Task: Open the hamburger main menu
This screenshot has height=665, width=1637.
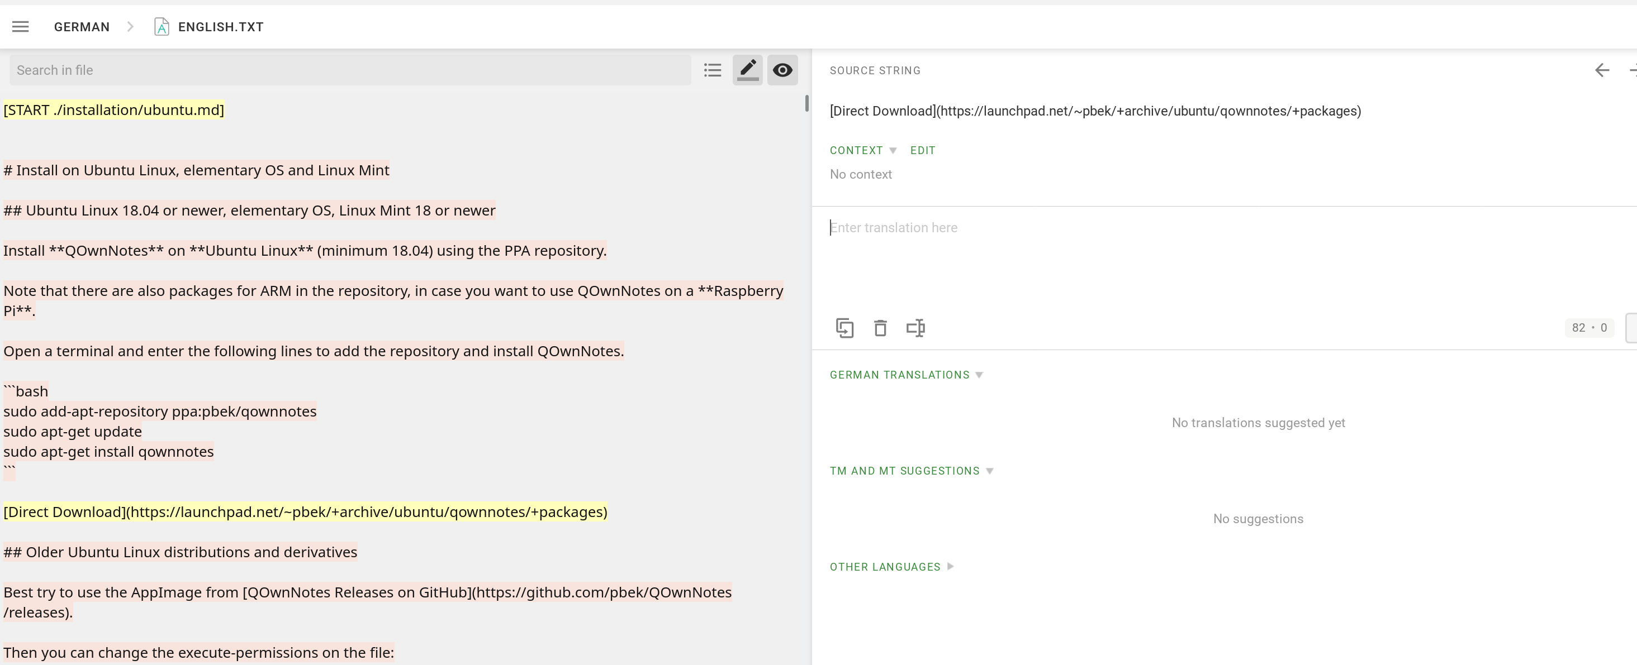Action: (20, 27)
